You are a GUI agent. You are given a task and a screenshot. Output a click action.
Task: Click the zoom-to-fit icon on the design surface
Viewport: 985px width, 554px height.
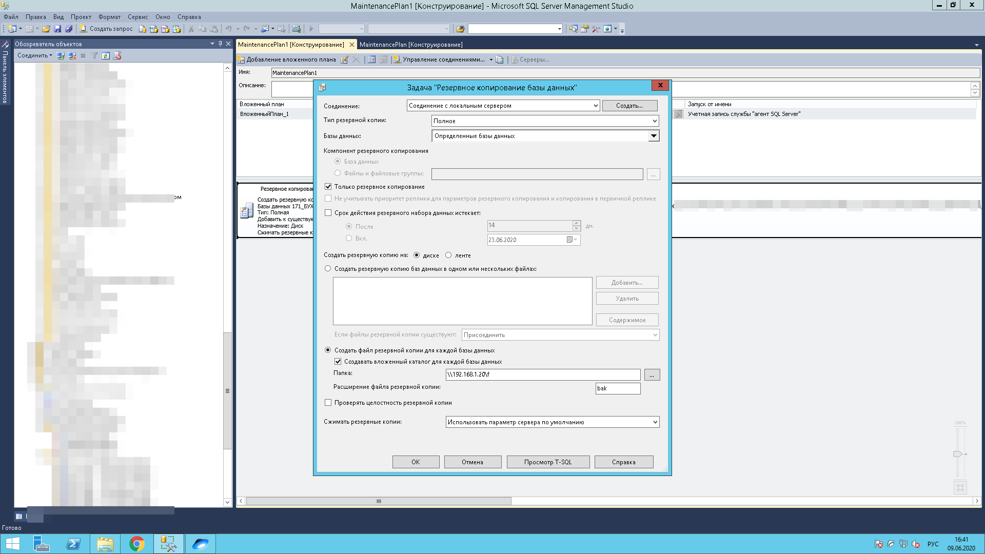pos(960,487)
